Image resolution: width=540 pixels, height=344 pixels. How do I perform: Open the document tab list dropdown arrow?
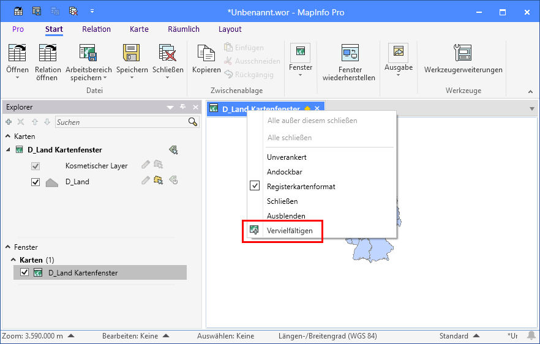(x=532, y=109)
